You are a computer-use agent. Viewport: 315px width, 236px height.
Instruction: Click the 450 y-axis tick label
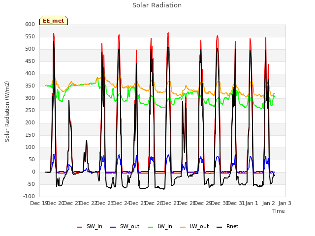click(30, 61)
